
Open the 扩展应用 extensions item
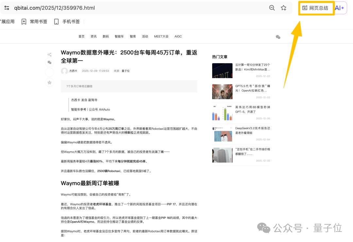(7, 22)
